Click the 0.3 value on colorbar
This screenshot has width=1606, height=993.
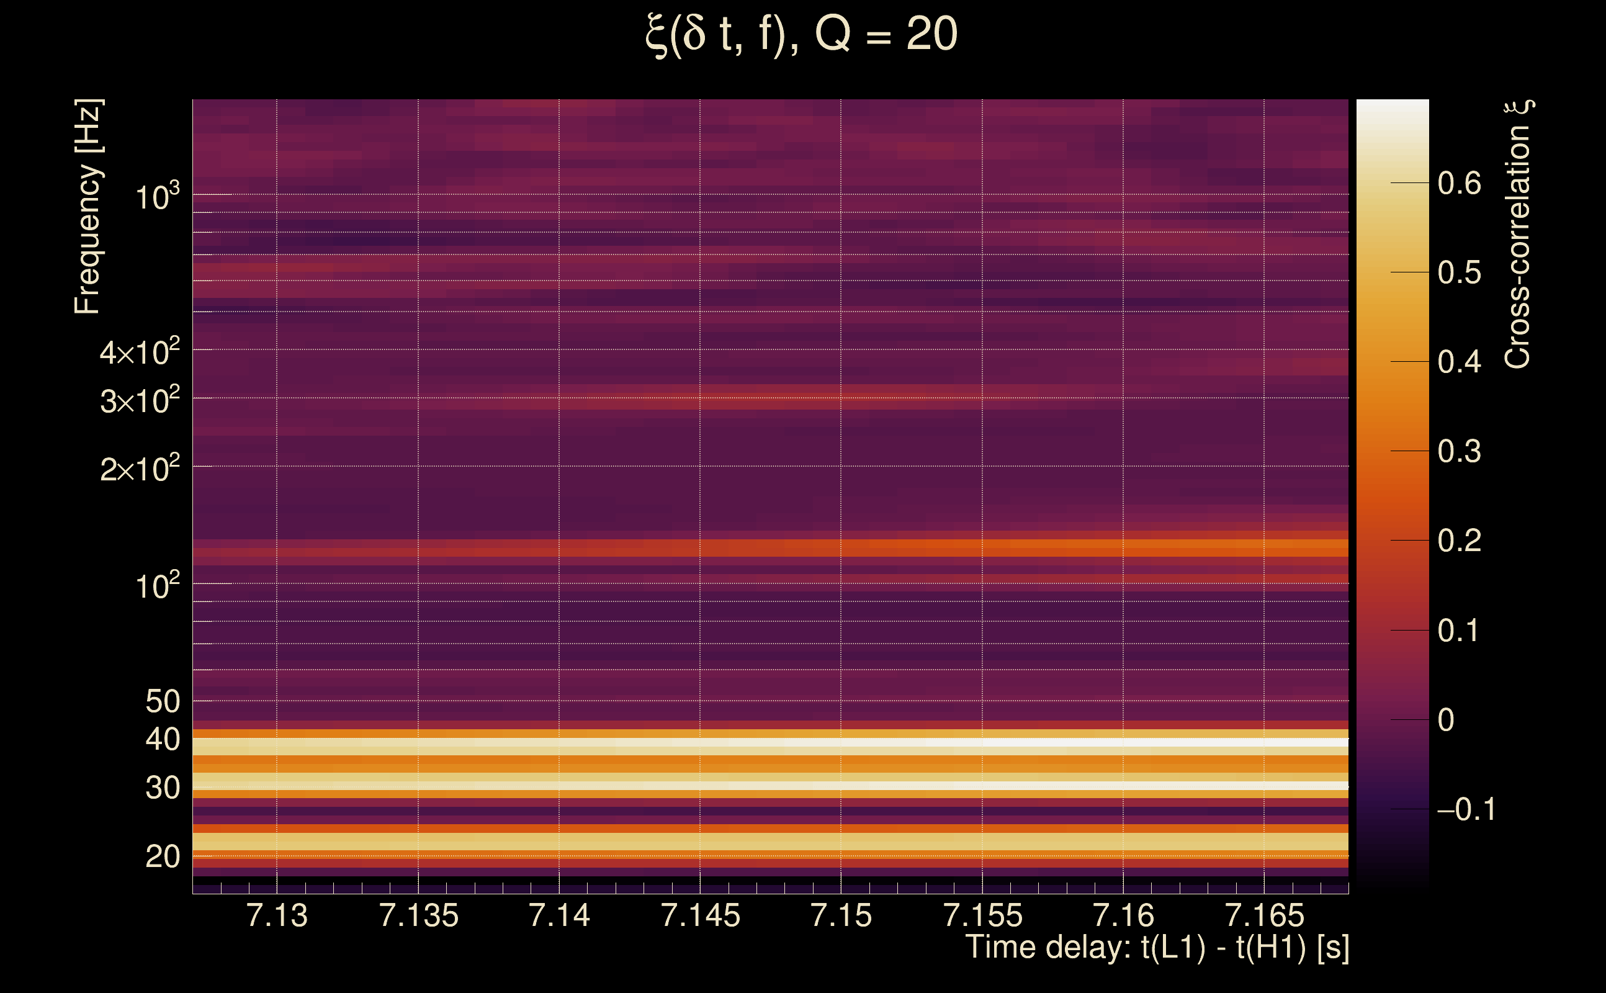point(1459,452)
